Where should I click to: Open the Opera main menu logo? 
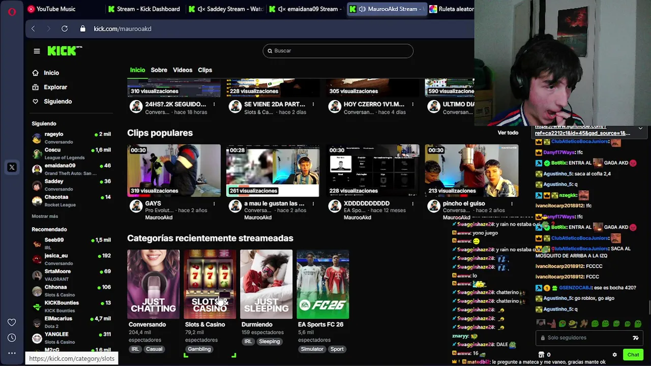click(12, 11)
